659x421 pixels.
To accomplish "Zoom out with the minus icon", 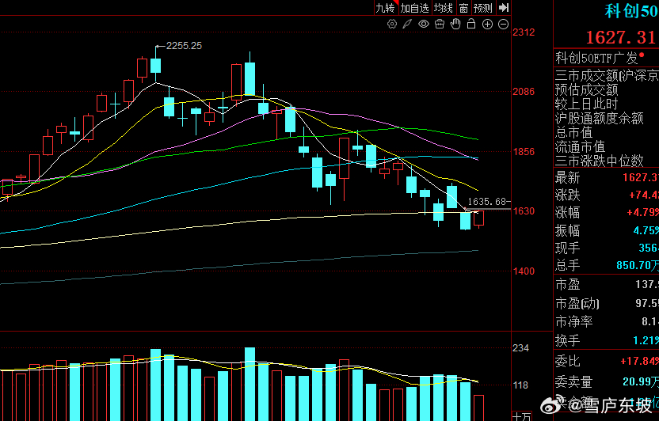I will (x=503, y=25).
